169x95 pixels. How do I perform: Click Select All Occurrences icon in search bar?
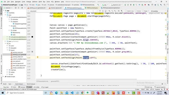[x=115, y=11]
